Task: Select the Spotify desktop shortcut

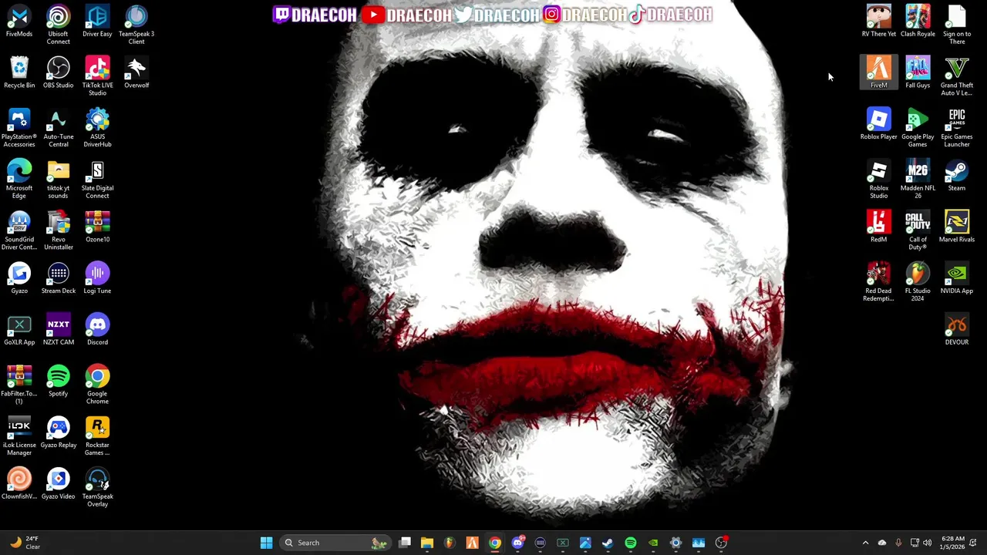Action: pos(59,381)
